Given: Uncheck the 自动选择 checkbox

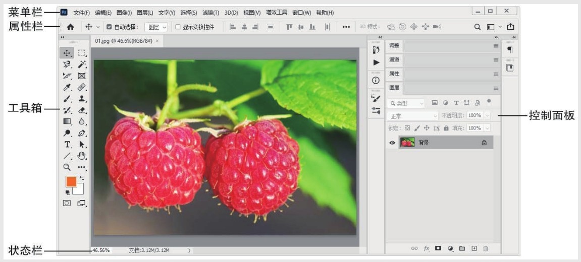Looking at the screenshot, I should coord(109,27).
